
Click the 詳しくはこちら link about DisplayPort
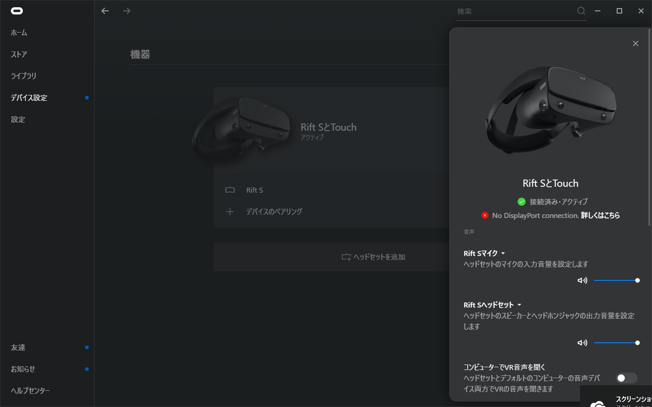pyautogui.click(x=600, y=215)
